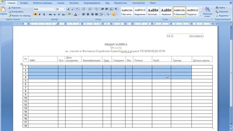The image size is (233, 131).
Task: Cut selection with Вырезать
Action: [15, 8]
